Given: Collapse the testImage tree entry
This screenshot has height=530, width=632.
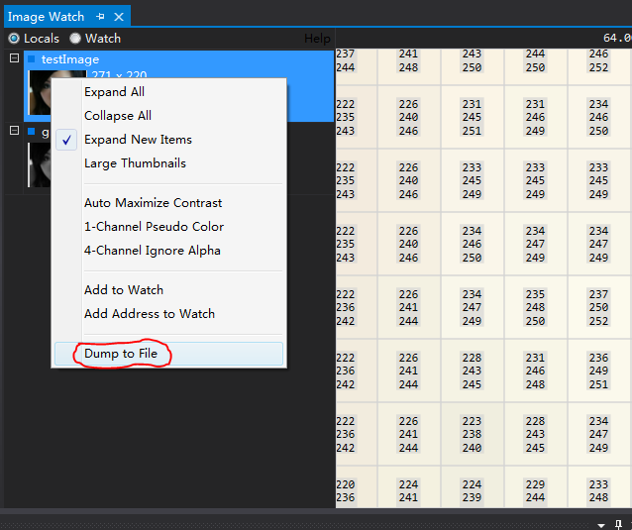Looking at the screenshot, I should pyautogui.click(x=14, y=58).
